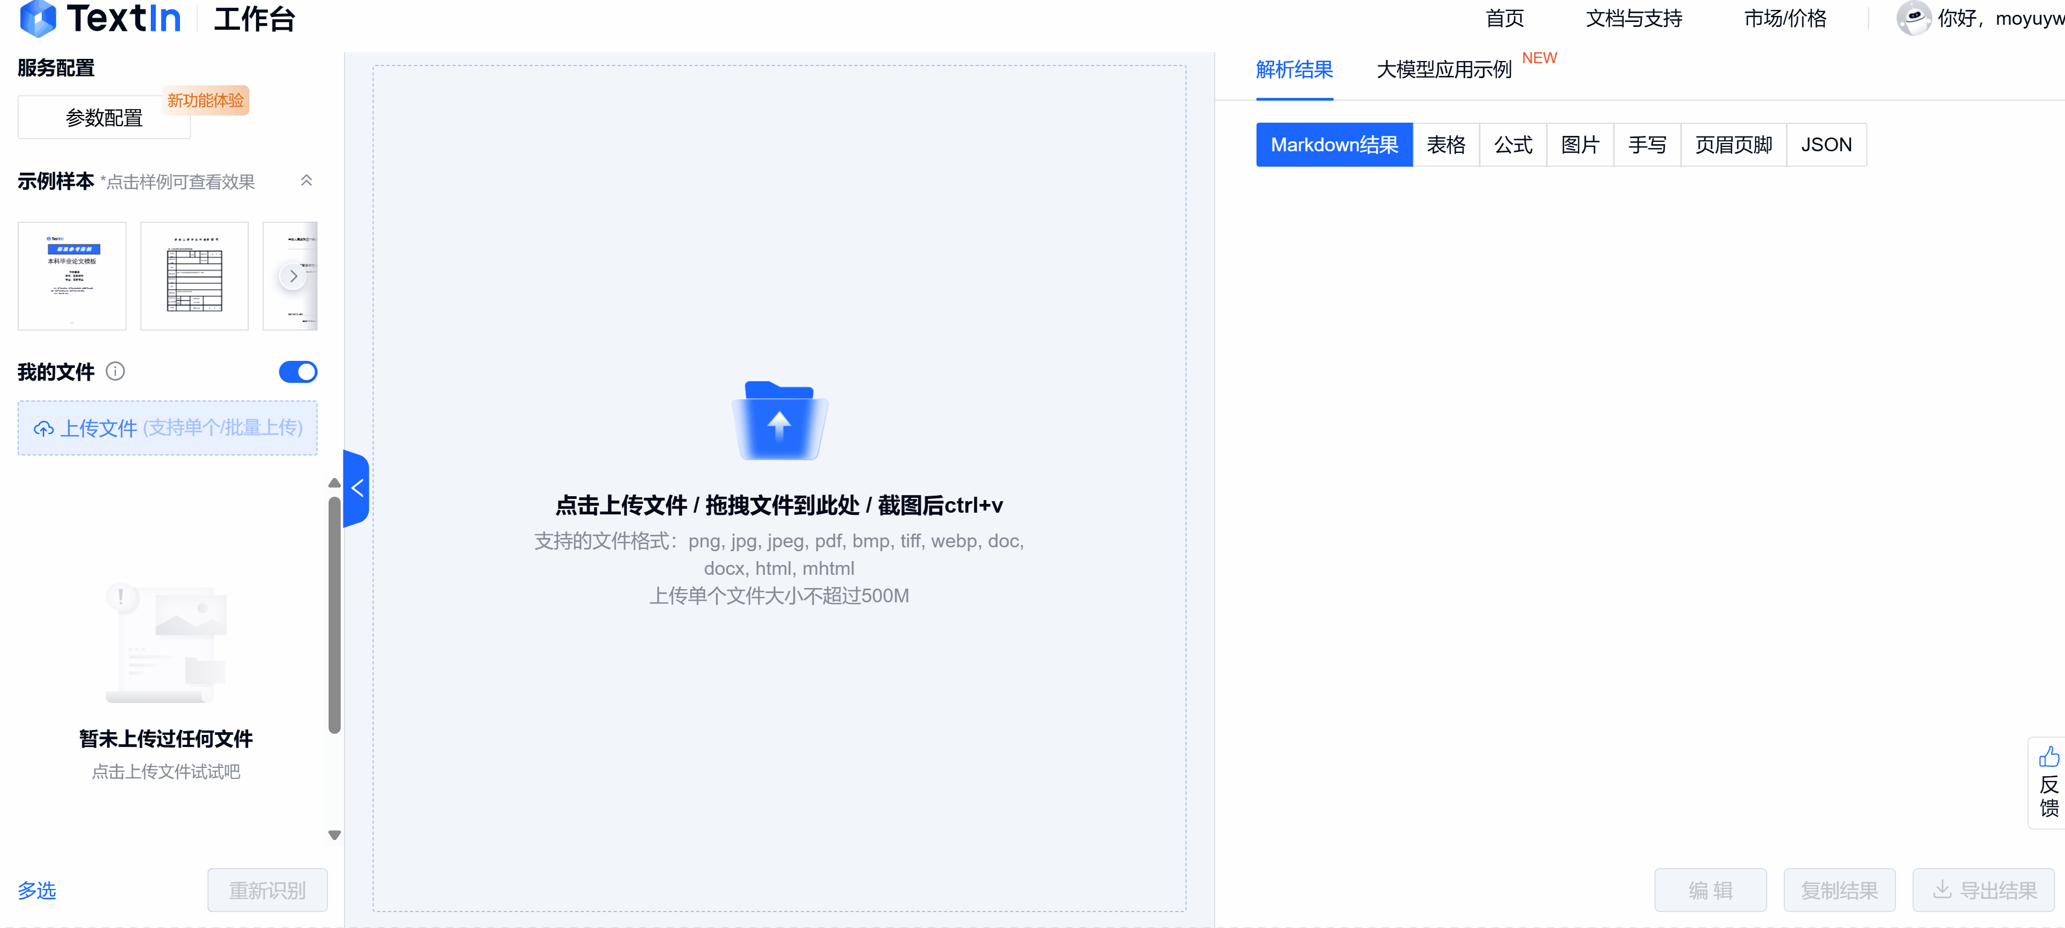Click the cloud upload icon in 上传文件

pyautogui.click(x=44, y=429)
